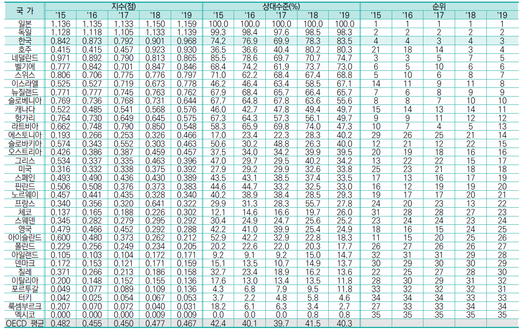Select the OECD 평균 row label

click(24, 324)
